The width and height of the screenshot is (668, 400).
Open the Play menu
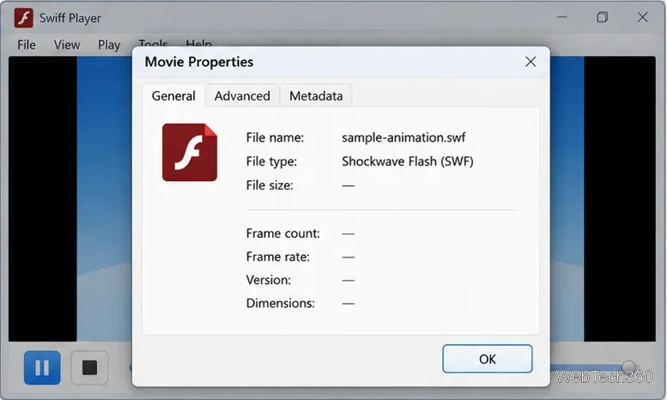click(x=109, y=45)
